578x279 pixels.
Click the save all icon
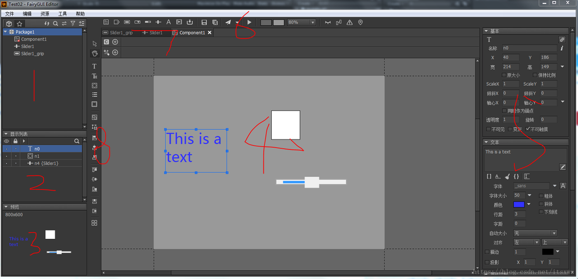(x=215, y=22)
